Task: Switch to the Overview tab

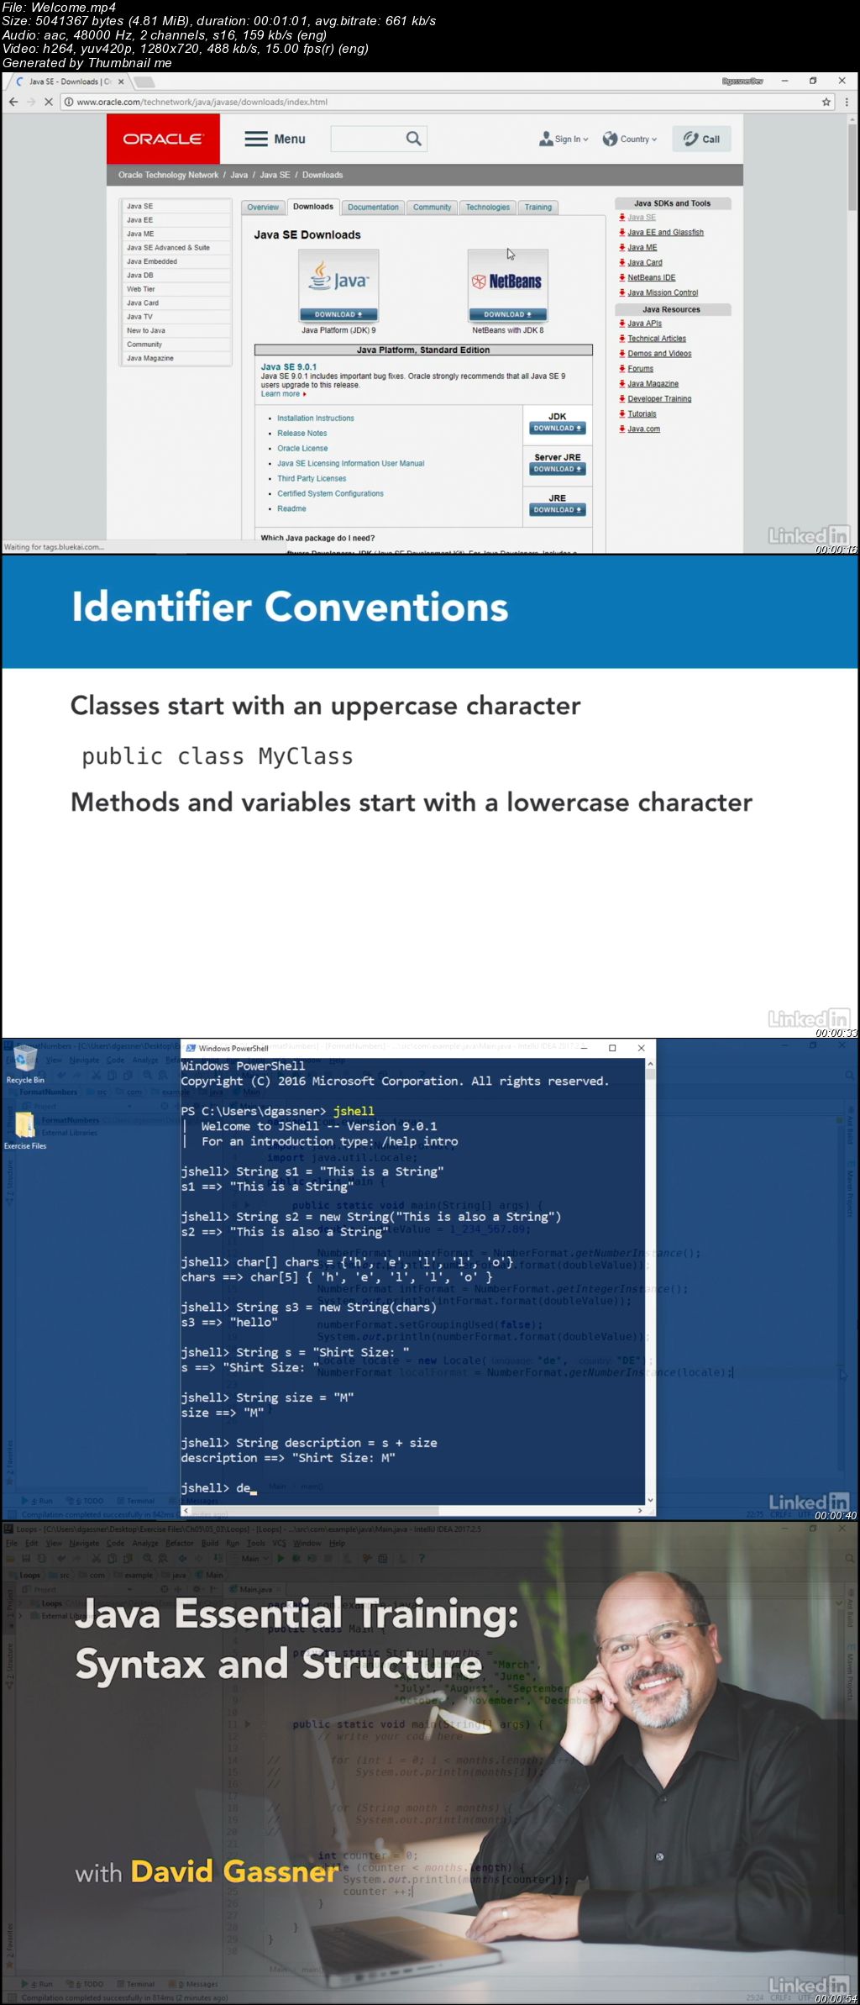Action: click(x=263, y=208)
